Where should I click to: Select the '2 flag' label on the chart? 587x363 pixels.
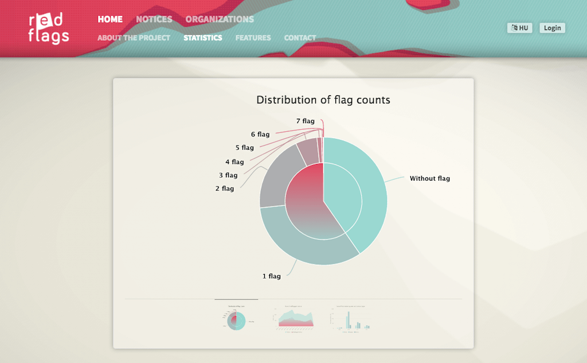(x=224, y=188)
